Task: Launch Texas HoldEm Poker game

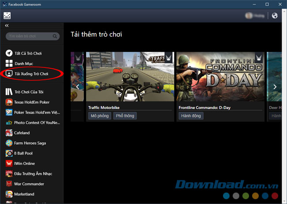Action: point(31,102)
